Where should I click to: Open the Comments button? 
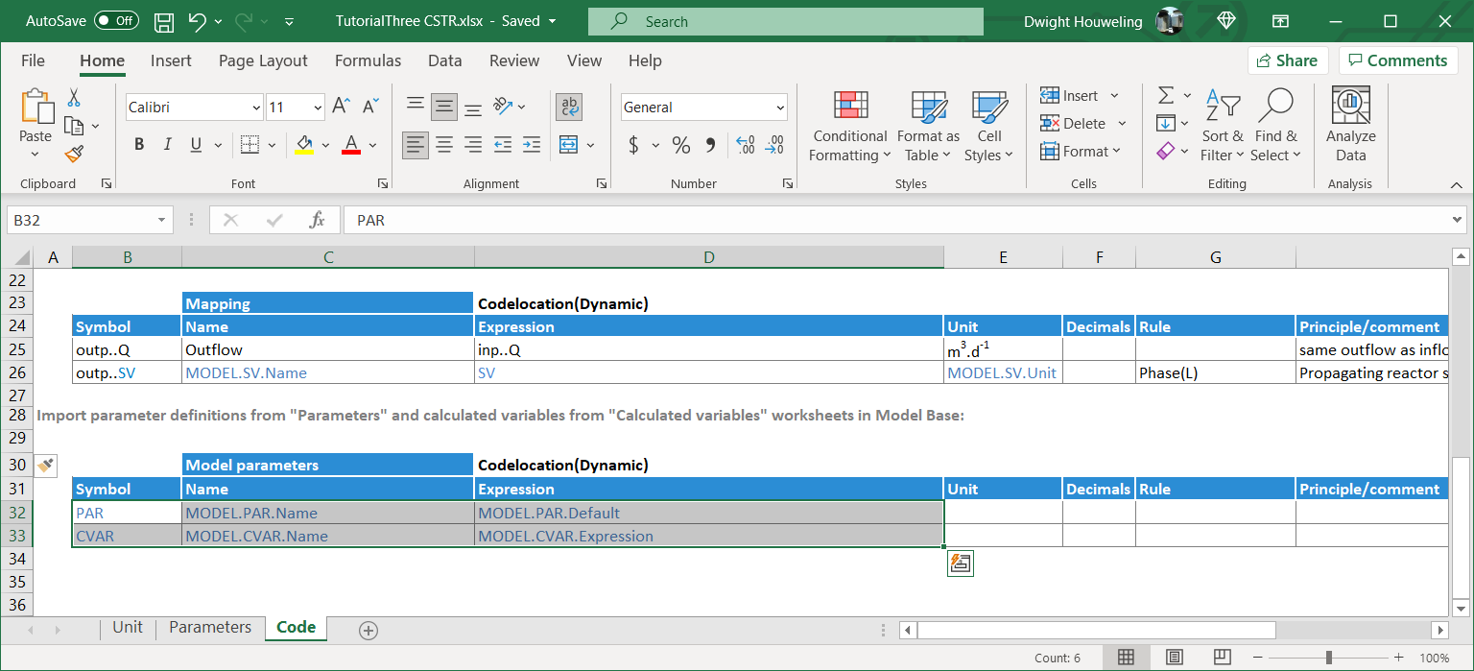point(1396,60)
